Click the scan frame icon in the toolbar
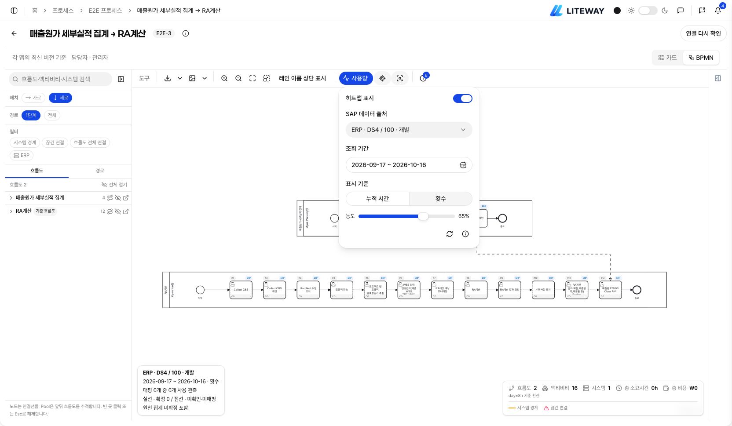 (400, 78)
